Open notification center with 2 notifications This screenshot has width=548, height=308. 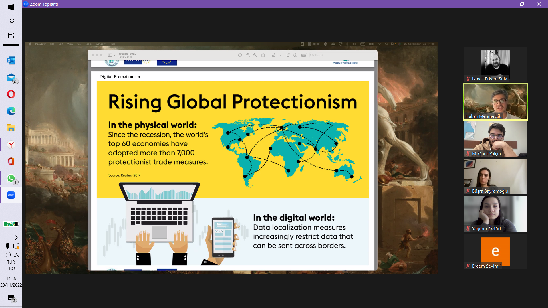(11, 298)
